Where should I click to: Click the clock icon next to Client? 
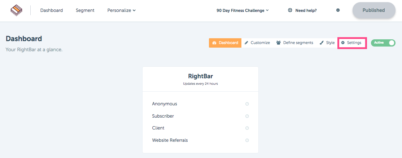tap(247, 128)
